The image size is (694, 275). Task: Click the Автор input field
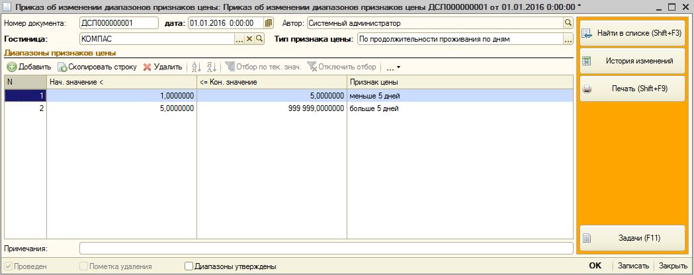point(435,23)
